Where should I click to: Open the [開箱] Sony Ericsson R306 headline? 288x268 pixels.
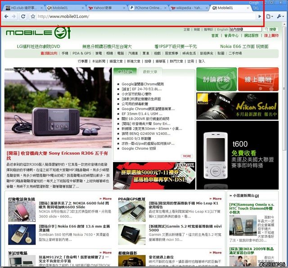tap(57, 156)
